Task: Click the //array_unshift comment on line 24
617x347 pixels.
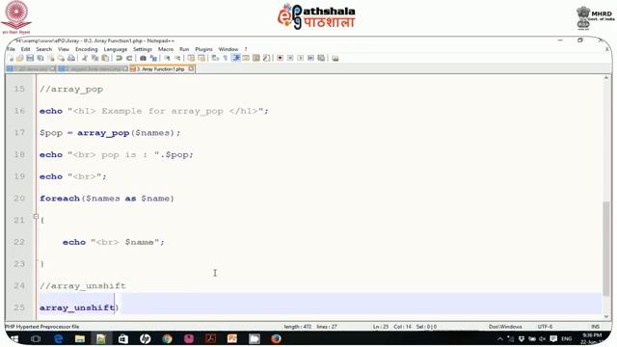Action: click(x=83, y=286)
